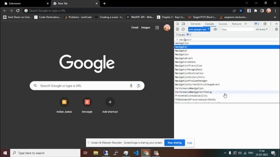This screenshot has width=280, height=157.
Task: Switch to the Console tab
Action: (x=209, y=24)
